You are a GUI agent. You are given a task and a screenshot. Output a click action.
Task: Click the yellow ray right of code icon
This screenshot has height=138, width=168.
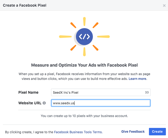(103, 37)
